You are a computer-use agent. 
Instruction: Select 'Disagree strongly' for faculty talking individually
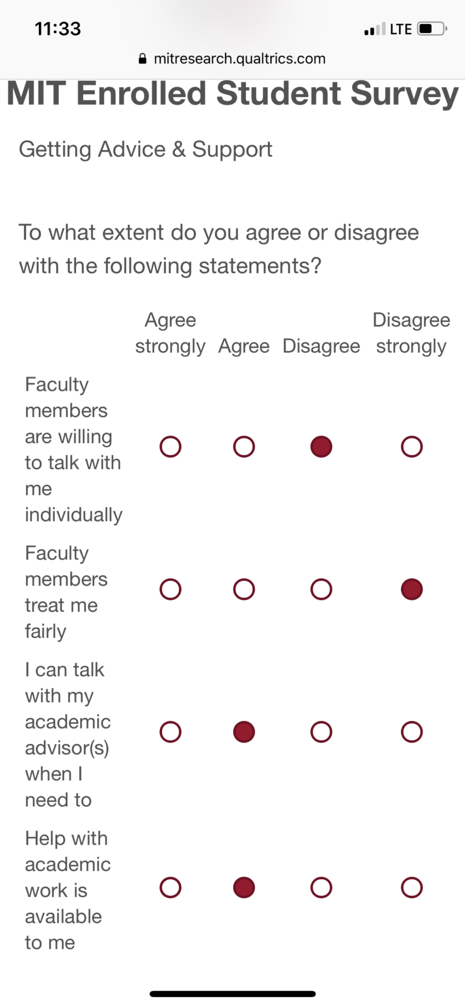411,447
